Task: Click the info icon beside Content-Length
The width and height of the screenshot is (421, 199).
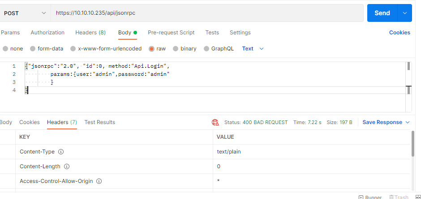Action: pyautogui.click(x=67, y=166)
